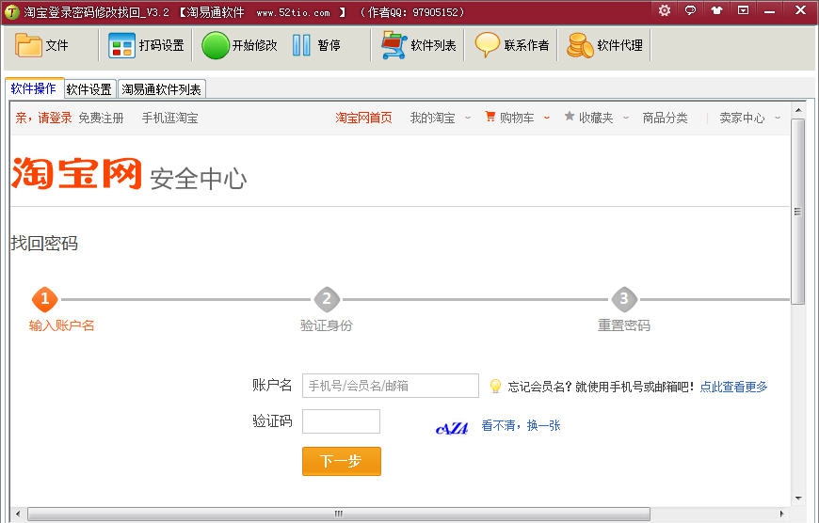Click the 找回密码 heading text
The width and height of the screenshot is (819, 523).
click(44, 244)
